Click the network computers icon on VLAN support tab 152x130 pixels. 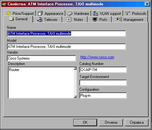pyautogui.click(x=95, y=13)
